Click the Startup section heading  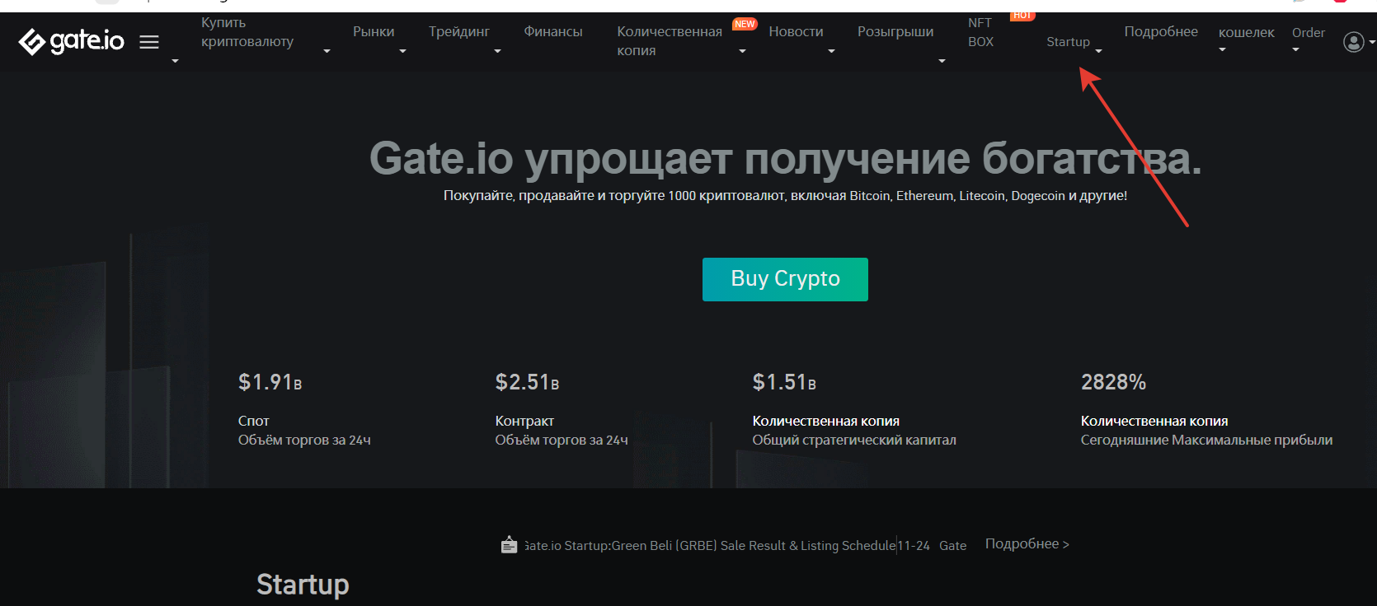pyautogui.click(x=303, y=585)
